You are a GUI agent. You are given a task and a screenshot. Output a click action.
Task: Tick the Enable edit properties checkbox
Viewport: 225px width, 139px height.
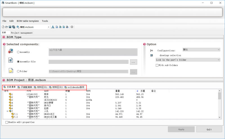coord(6,122)
